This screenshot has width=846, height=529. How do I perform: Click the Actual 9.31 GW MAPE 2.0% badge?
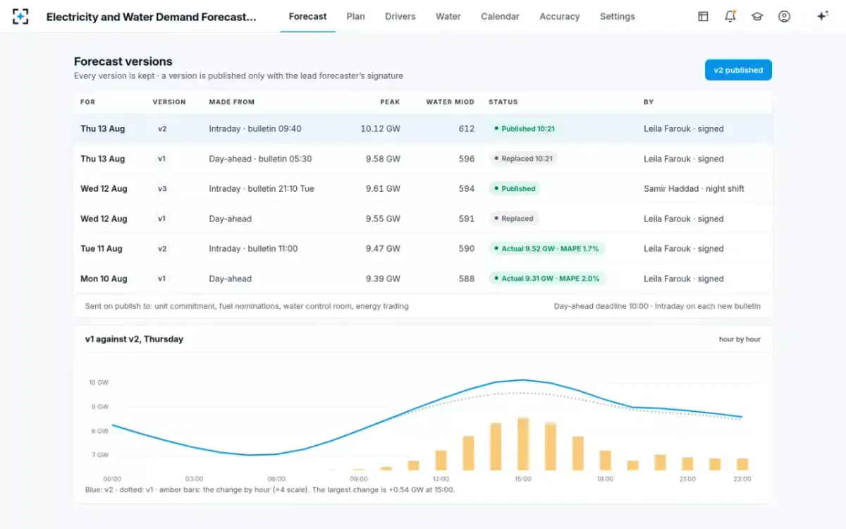click(x=547, y=279)
